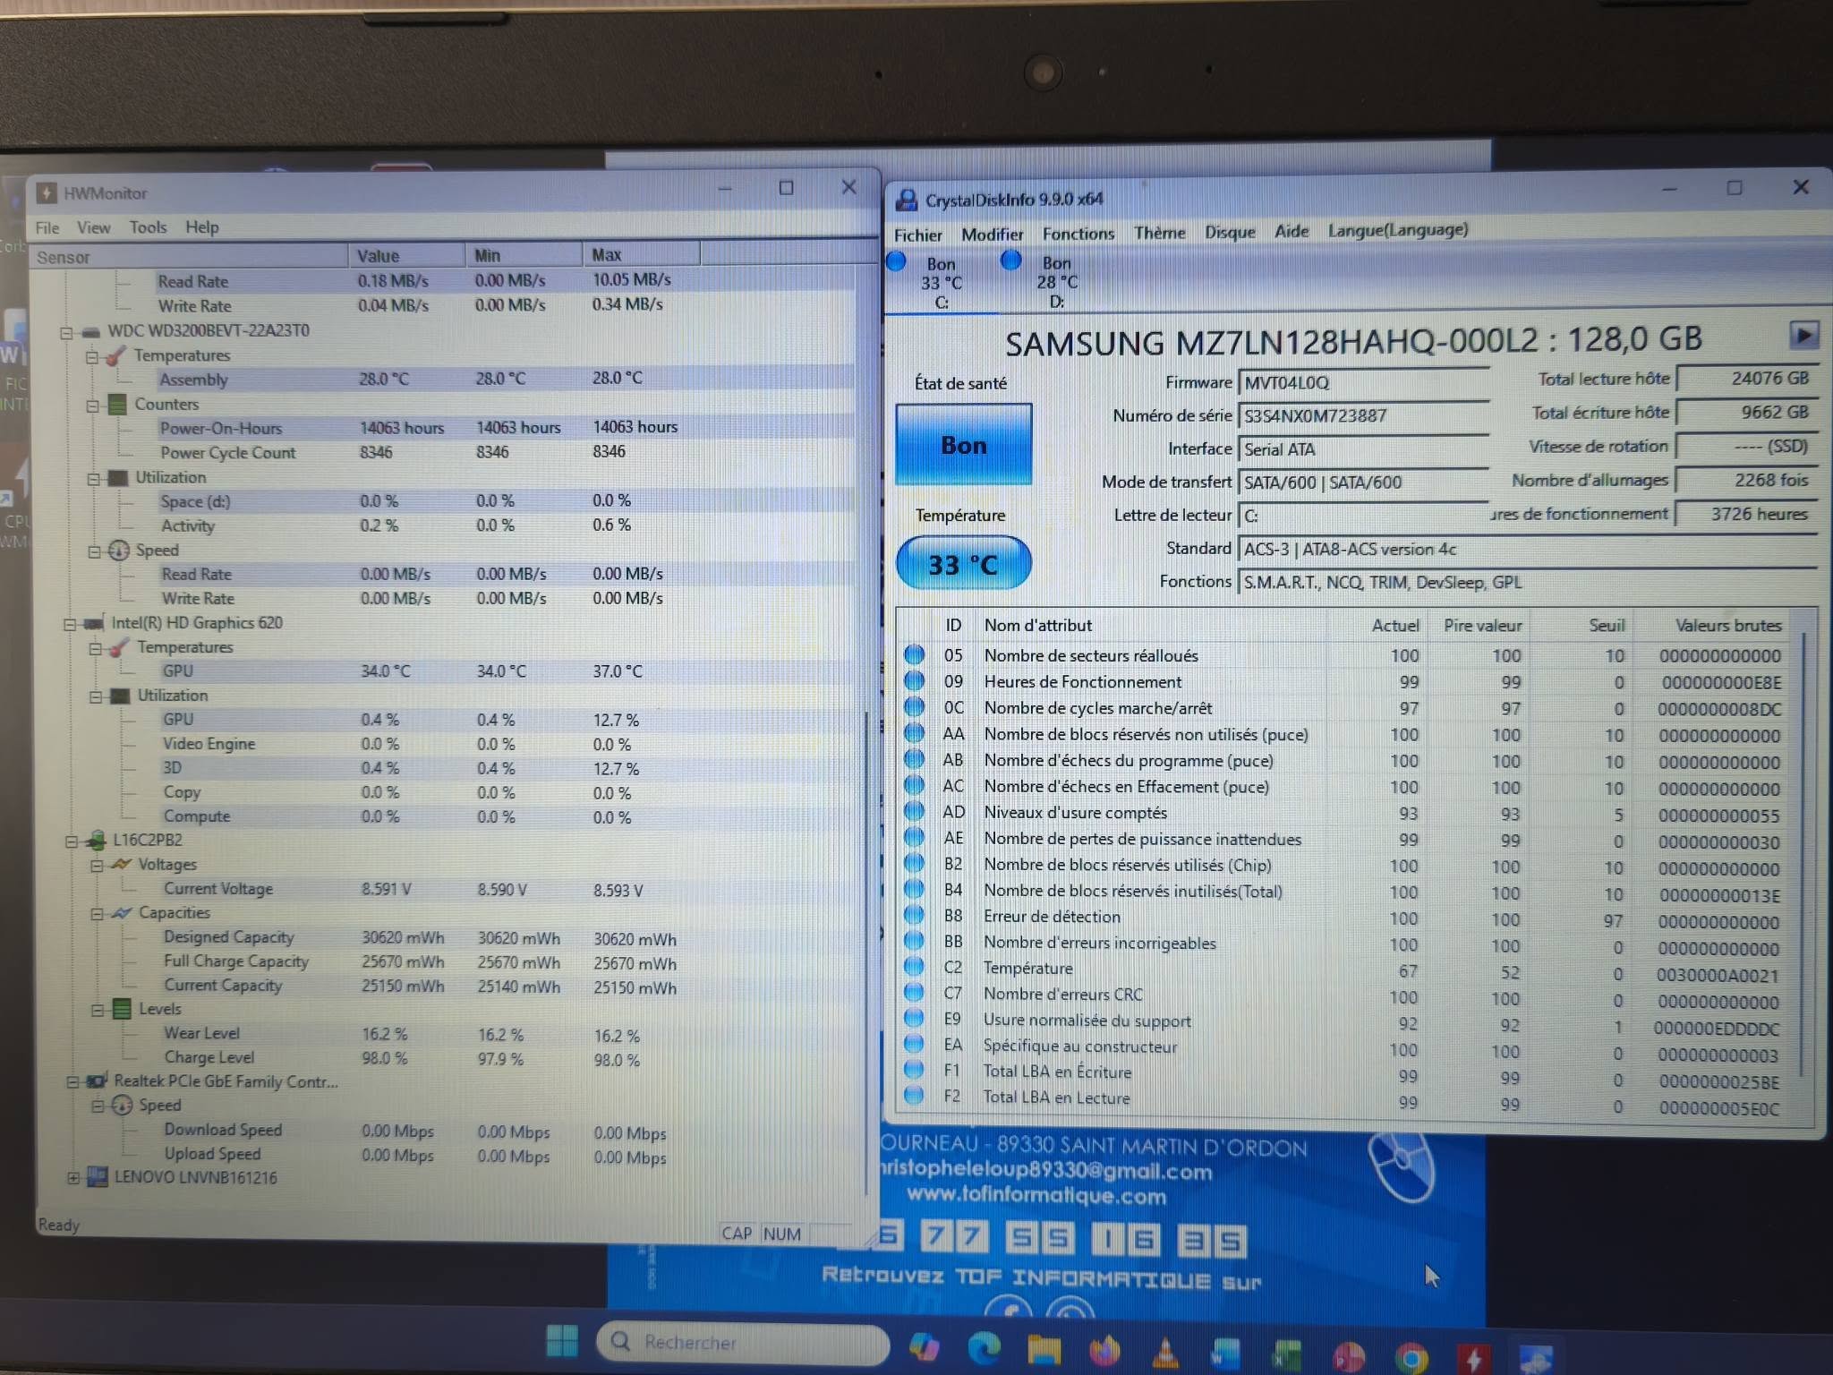Click the L16C2PB2 battery icon
The height and width of the screenshot is (1375, 1833).
pos(96,841)
